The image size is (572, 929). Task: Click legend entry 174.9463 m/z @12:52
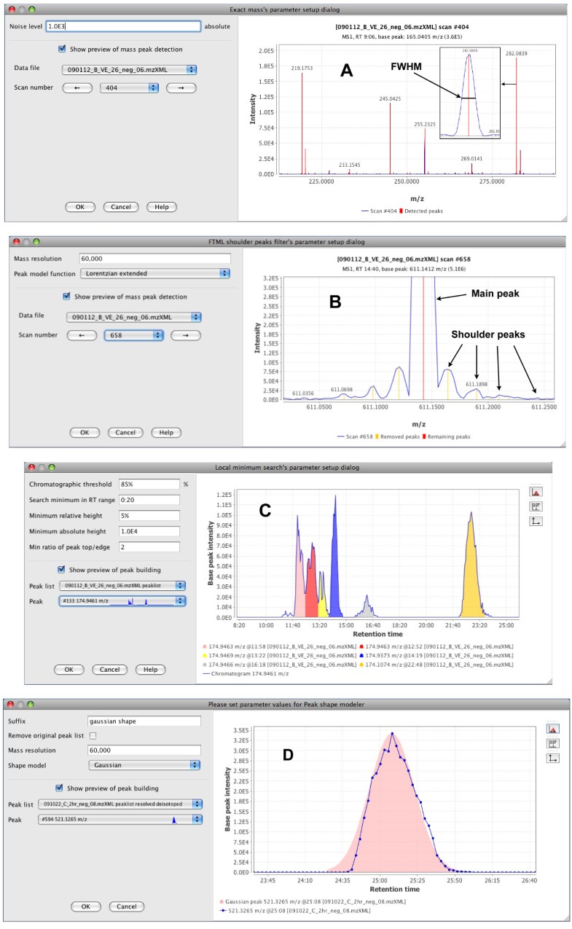[436, 646]
